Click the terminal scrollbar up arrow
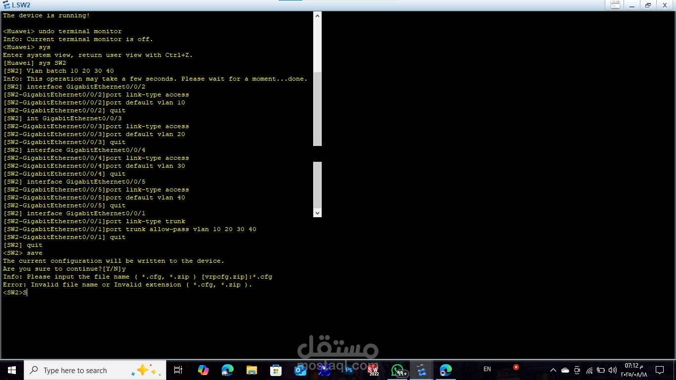Screen dimensions: 676x380 318,16
